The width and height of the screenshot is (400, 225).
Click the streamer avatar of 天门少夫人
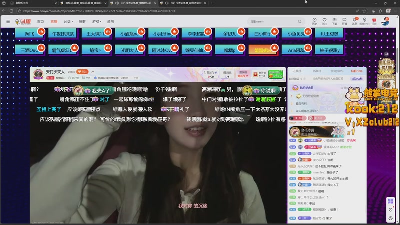(38, 74)
